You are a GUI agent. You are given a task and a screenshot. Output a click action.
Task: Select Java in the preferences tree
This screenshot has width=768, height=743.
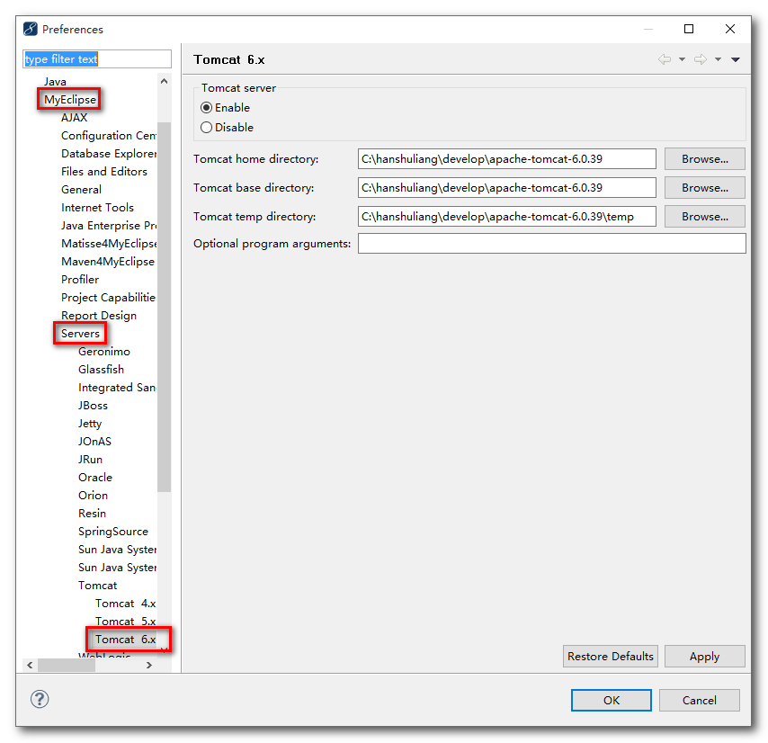pyautogui.click(x=55, y=81)
